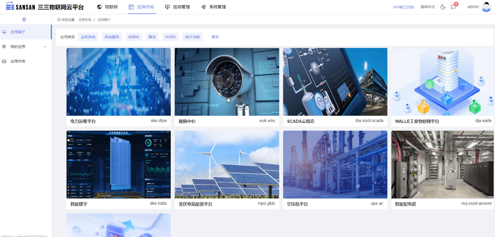This screenshot has height=237, width=495.
Task: Open the 简体中文 language dropdown
Action: [427, 7]
